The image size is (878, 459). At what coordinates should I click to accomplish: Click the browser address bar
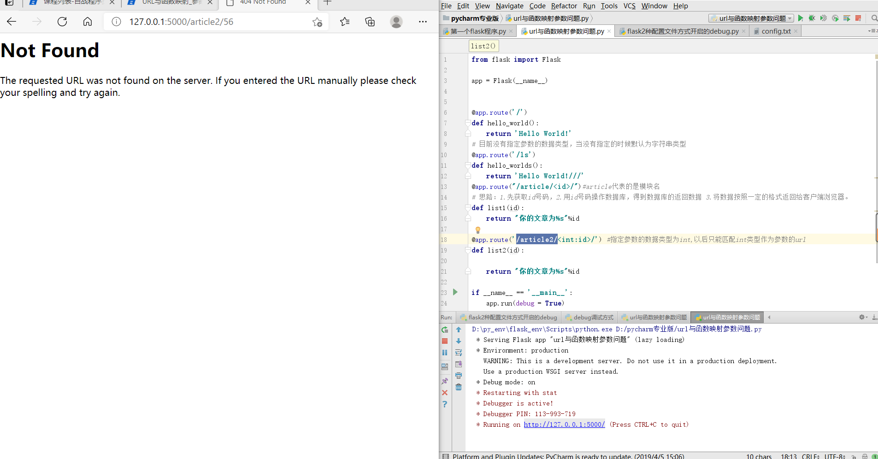point(217,22)
